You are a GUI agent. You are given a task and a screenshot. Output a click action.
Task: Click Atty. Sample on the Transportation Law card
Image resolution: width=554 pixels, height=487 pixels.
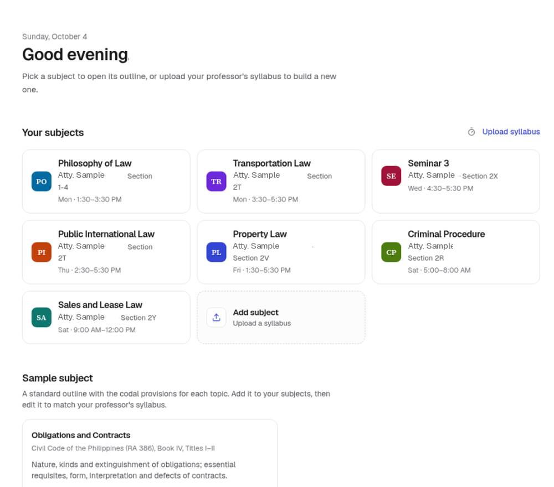coord(257,175)
